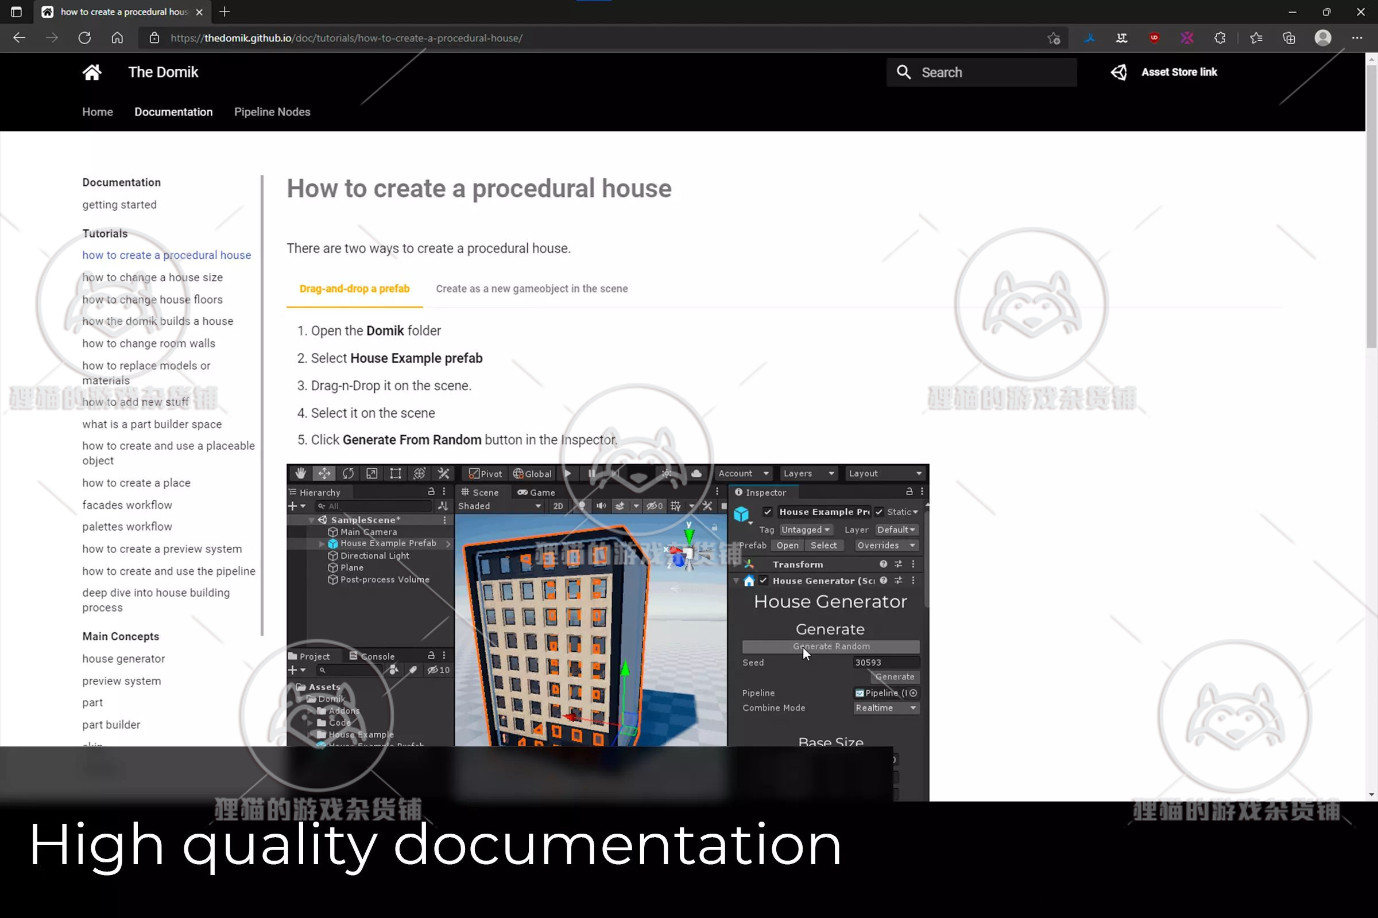This screenshot has height=918, width=1378.
Task: Click the Asset Store link
Action: pyautogui.click(x=1179, y=72)
